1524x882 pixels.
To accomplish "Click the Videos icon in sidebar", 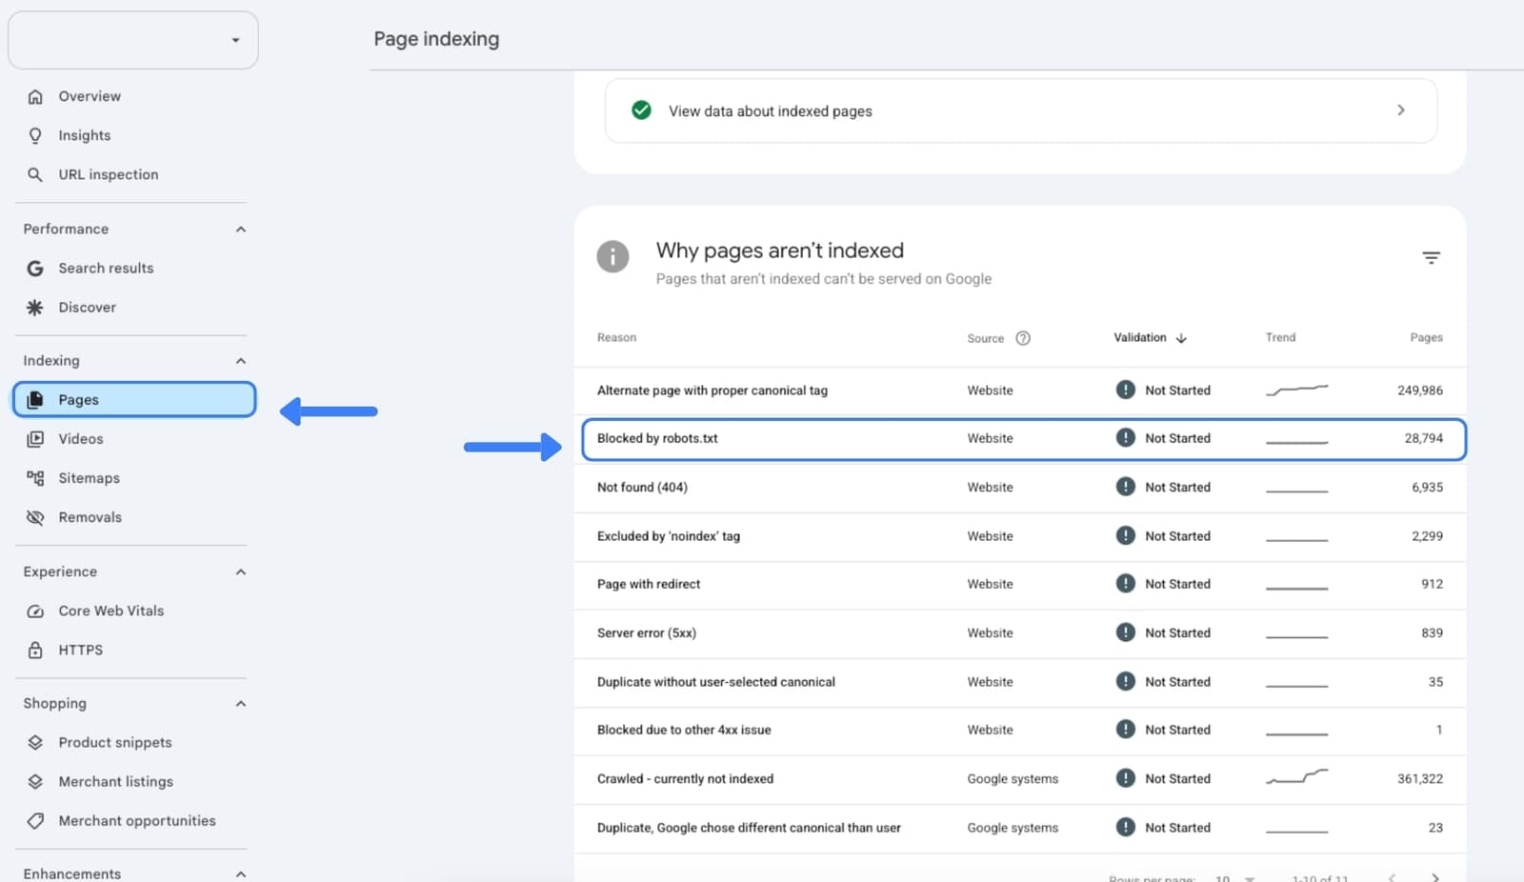I will [35, 439].
